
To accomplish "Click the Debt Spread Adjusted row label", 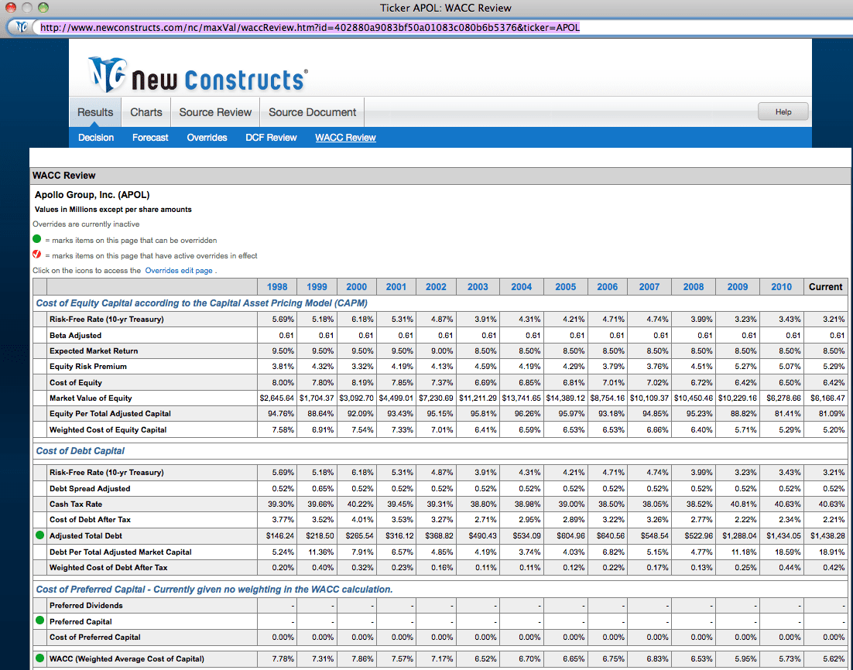I will pos(90,488).
